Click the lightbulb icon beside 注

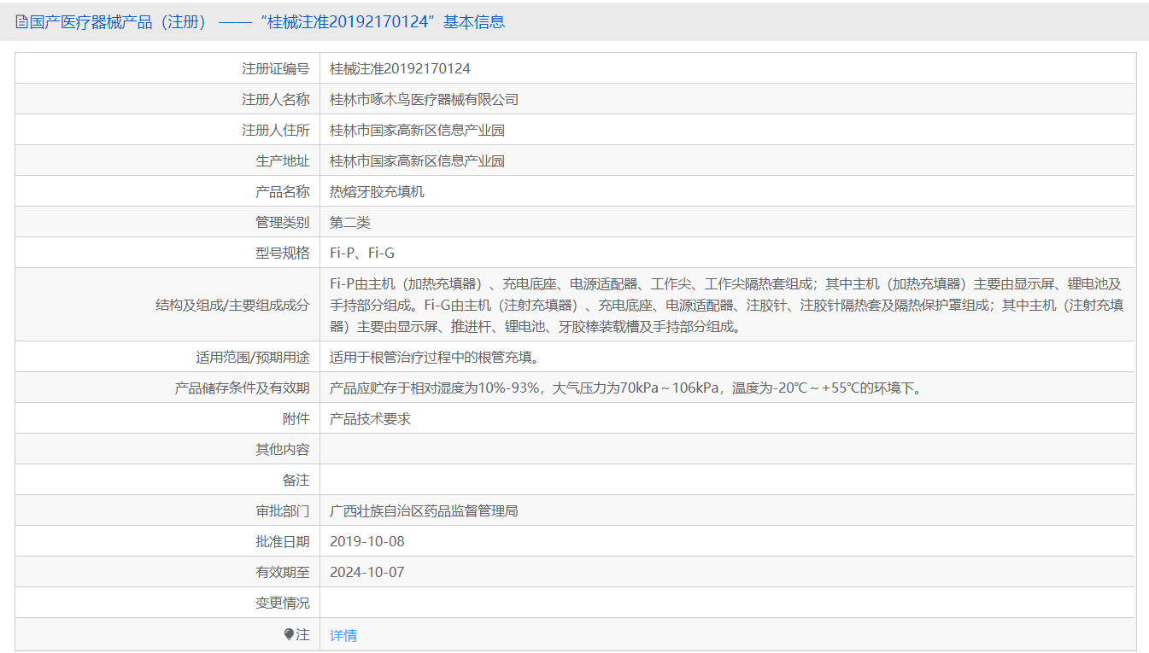[289, 634]
